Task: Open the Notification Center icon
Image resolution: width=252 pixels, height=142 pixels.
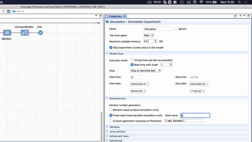Action: point(246,2)
